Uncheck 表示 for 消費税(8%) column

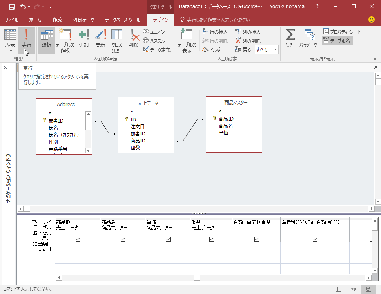click(x=315, y=239)
